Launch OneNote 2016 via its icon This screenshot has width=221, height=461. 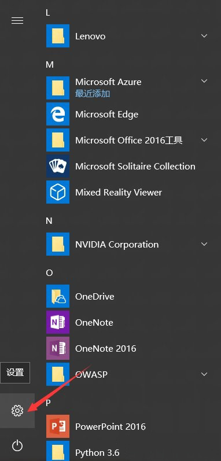pyautogui.click(x=58, y=348)
